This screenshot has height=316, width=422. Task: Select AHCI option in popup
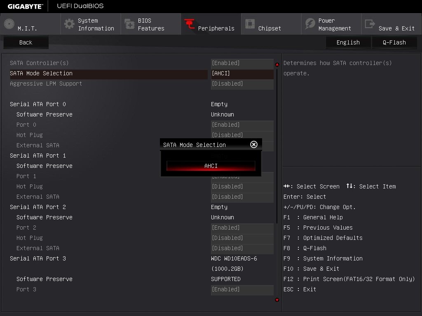(x=211, y=166)
